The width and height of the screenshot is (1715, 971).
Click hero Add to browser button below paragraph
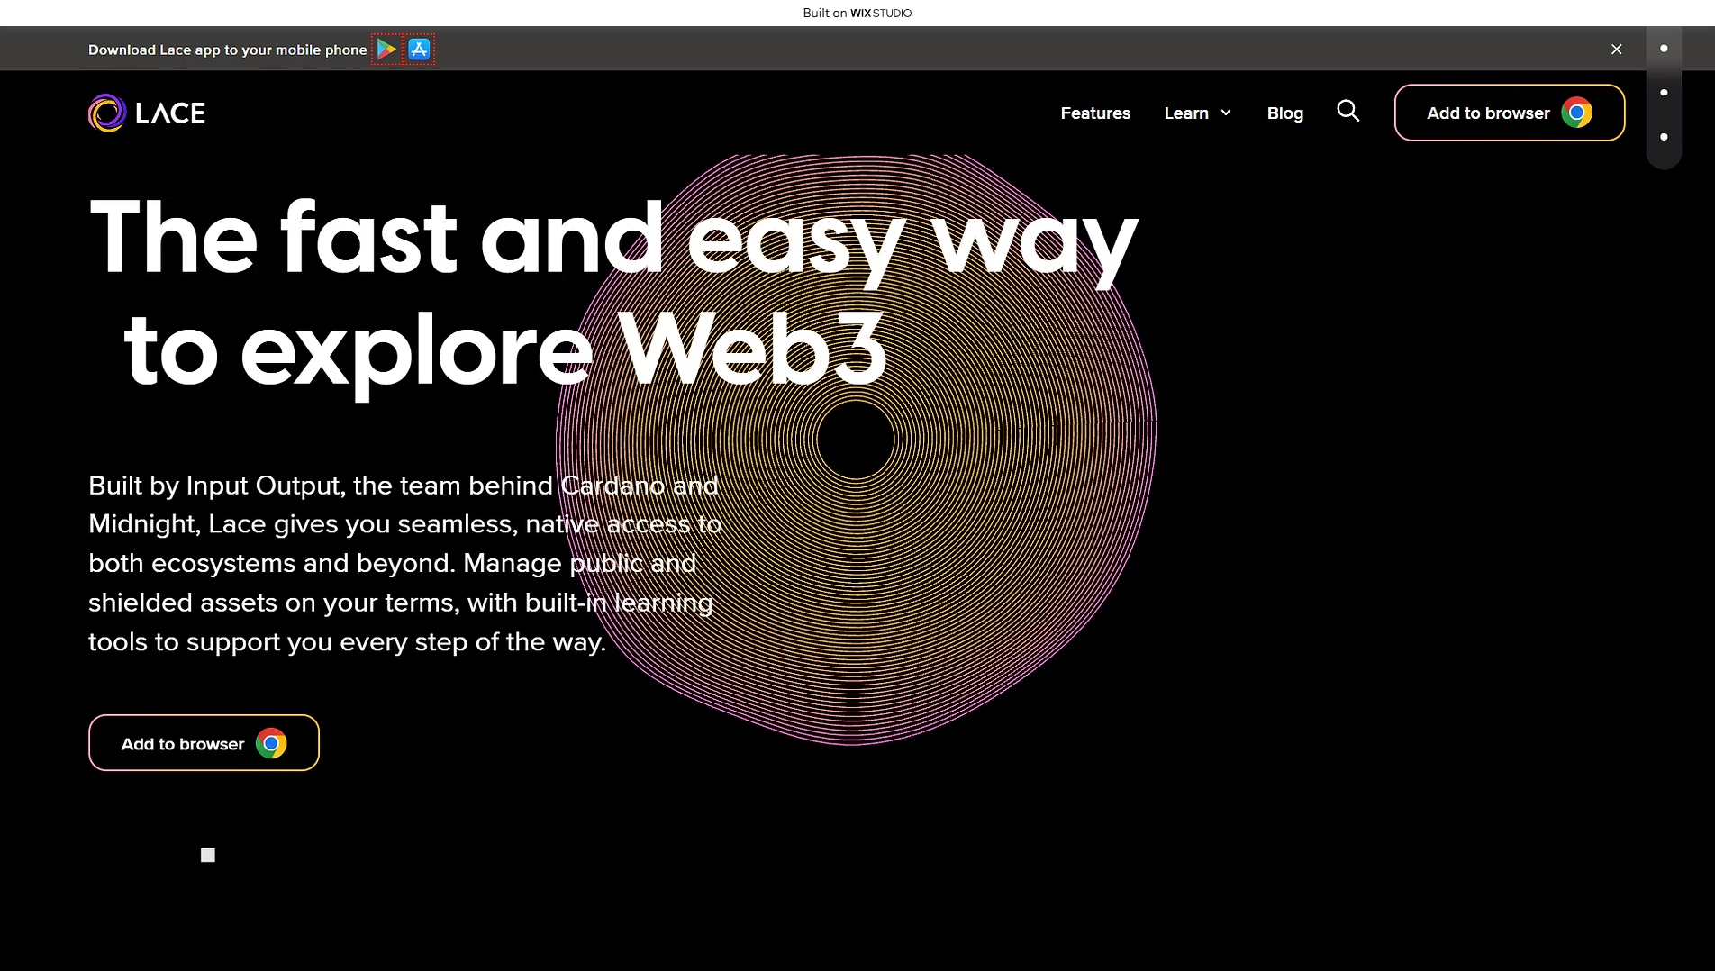[204, 743]
